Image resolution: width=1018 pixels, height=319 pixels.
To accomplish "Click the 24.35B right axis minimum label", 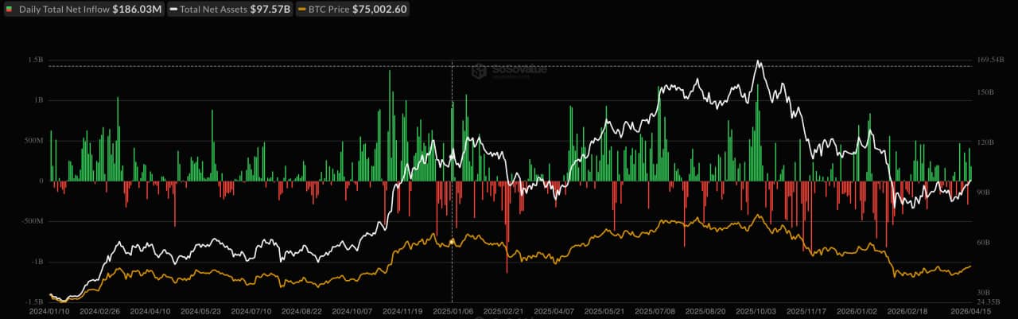I will click(x=988, y=302).
